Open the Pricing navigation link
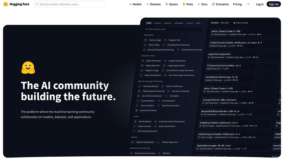This screenshot has height=168, width=284. click(x=237, y=4)
